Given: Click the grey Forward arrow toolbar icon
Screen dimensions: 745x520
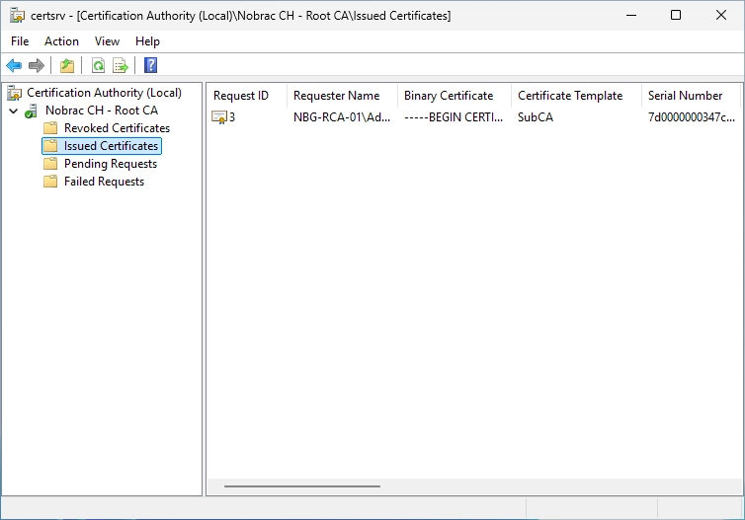Looking at the screenshot, I should pyautogui.click(x=37, y=65).
